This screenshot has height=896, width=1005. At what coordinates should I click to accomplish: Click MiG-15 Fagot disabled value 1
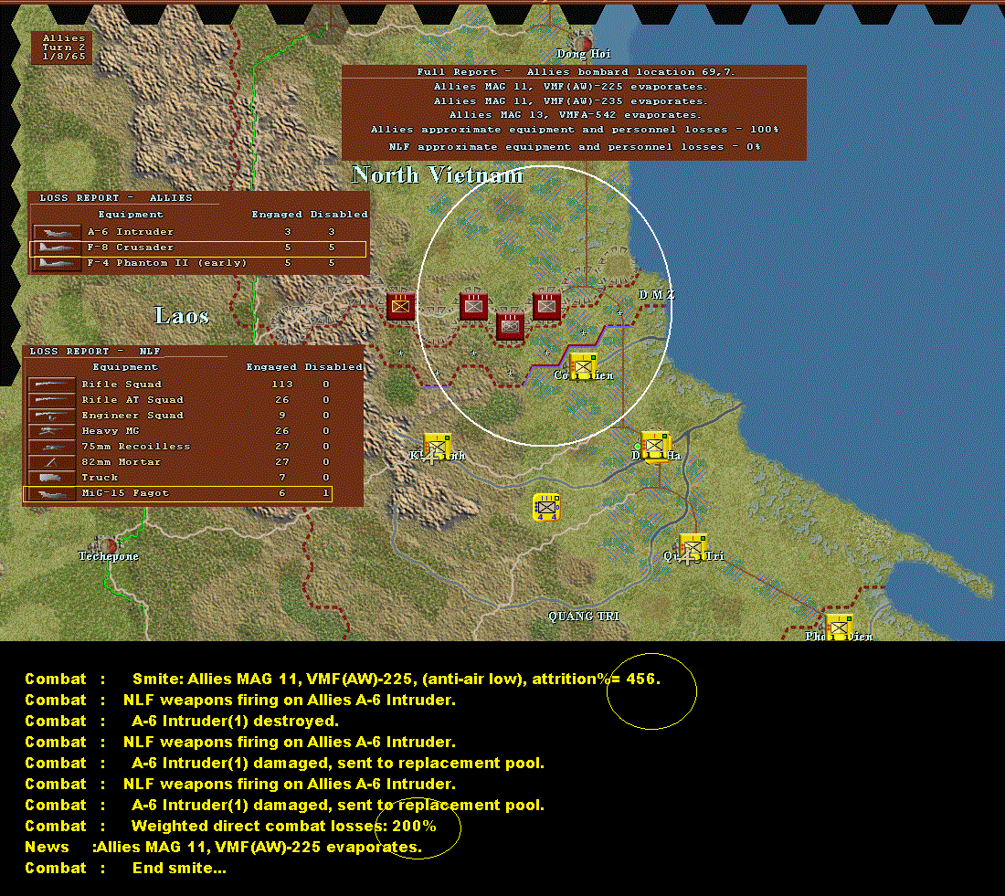(325, 493)
